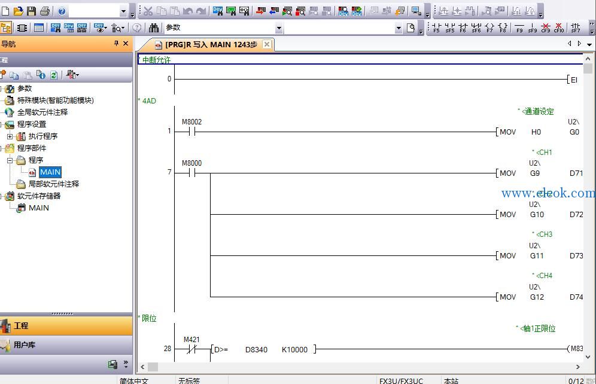596x384 pixels.
Task: Save project with floppy disk icon
Action: [31, 11]
